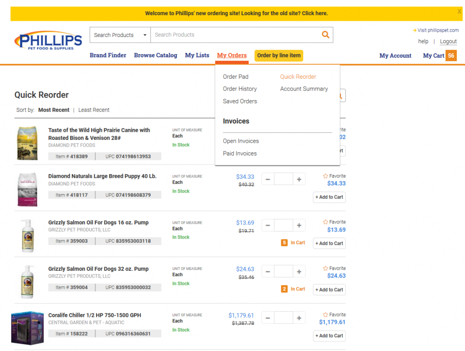Add Grizzly 32 oz. Pump to cart
The width and height of the screenshot is (465, 351).
point(329,290)
